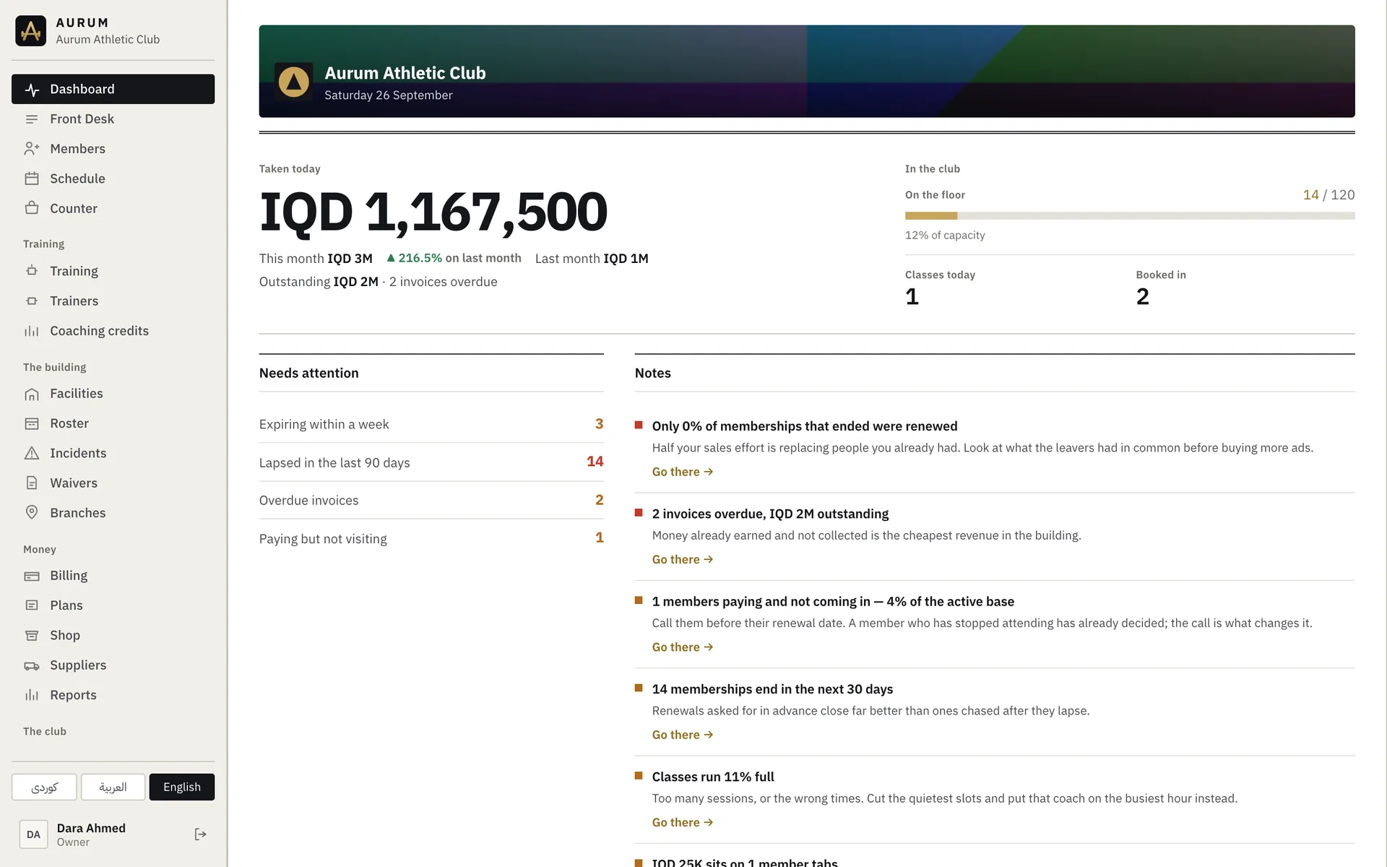Select Coaching credits in sidebar
Image resolution: width=1387 pixels, height=867 pixels.
(x=113, y=331)
